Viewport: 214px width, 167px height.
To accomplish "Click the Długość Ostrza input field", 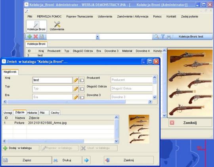I will (x=132, y=88).
